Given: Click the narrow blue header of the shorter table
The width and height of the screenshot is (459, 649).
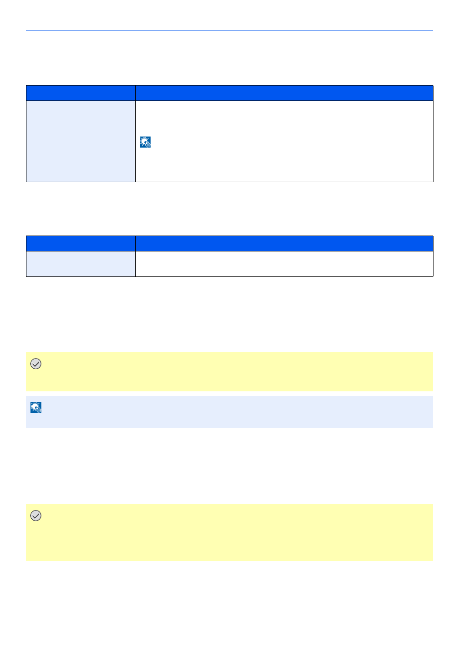Looking at the screenshot, I should (81, 244).
